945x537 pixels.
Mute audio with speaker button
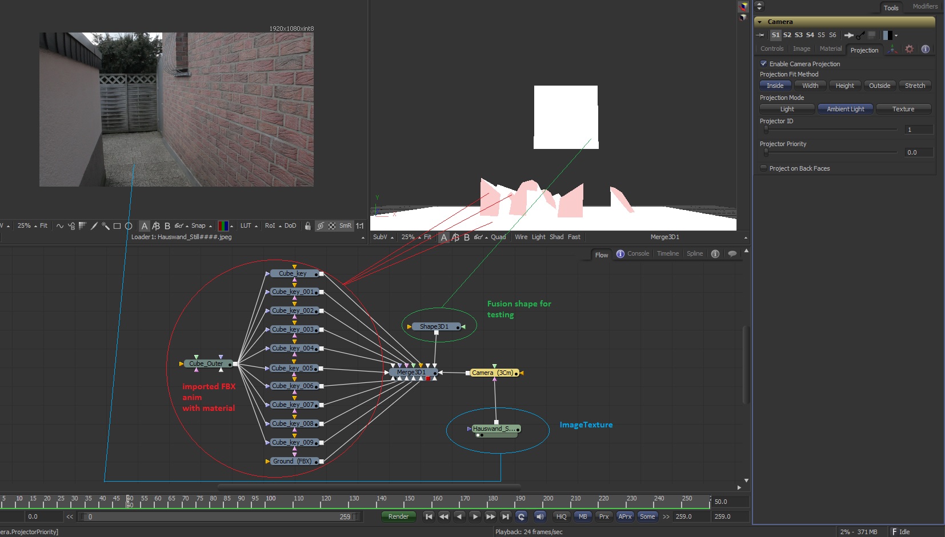click(540, 516)
